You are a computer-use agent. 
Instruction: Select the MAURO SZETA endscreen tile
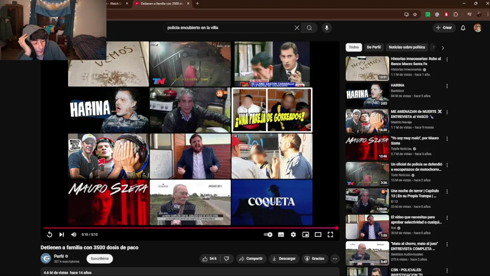tap(108, 202)
